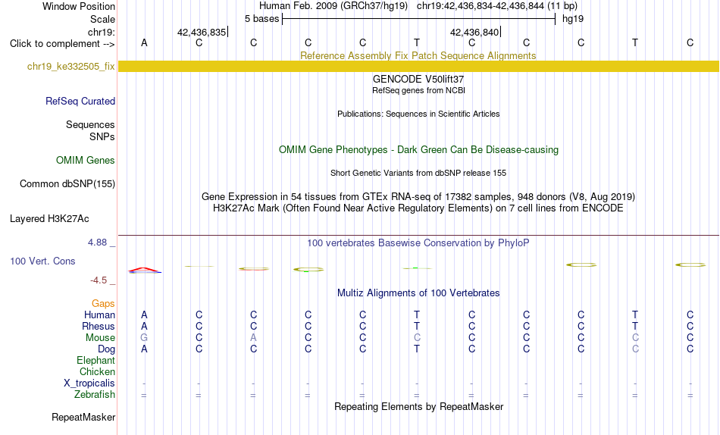Screen dimensions: 720x435
Task: Click the A base in the Mouse row
Action: tap(253, 338)
